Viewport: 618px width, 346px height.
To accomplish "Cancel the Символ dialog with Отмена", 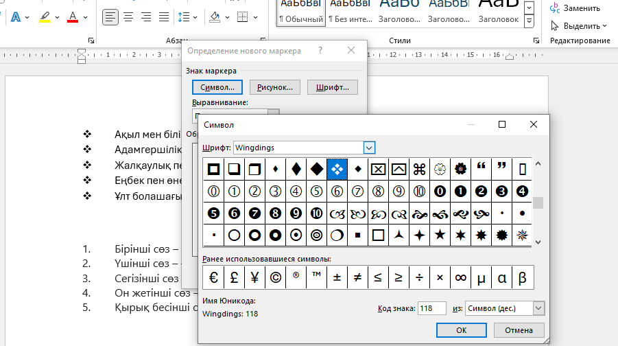I will coord(519,330).
